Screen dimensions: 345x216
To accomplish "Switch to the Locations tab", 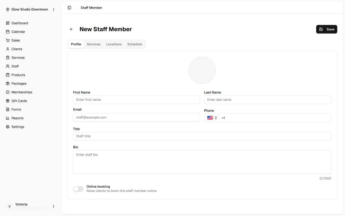I will pyautogui.click(x=114, y=44).
